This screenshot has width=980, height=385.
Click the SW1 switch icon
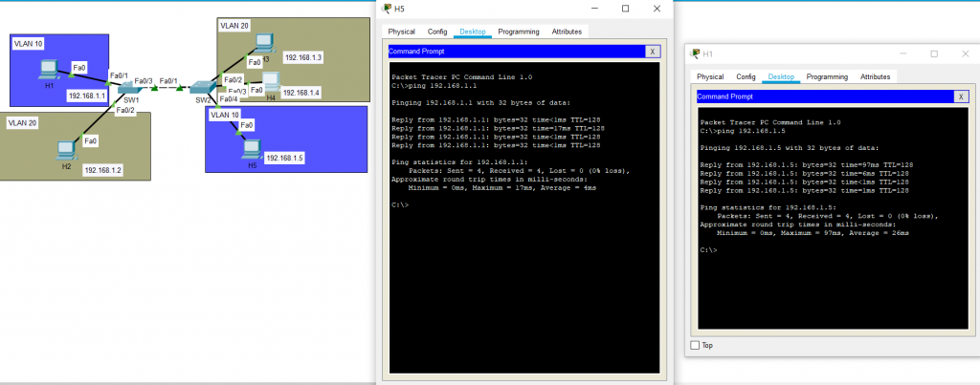[x=130, y=88]
